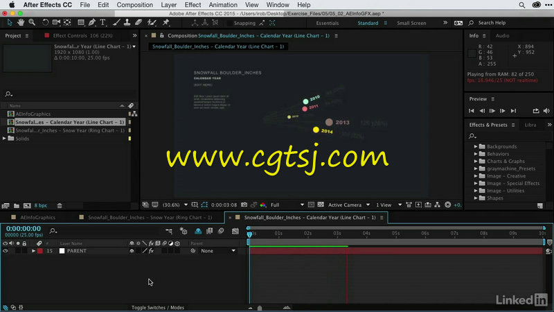Select the Eraser tool
Image resolution: width=554 pixels, height=312 pixels.
[x=138, y=23]
